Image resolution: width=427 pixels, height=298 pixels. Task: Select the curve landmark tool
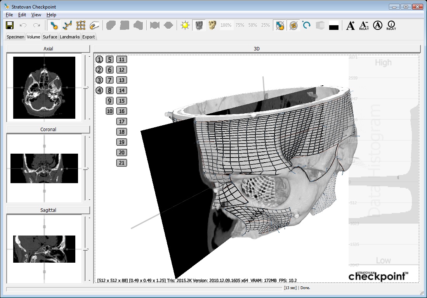pyautogui.click(x=68, y=26)
